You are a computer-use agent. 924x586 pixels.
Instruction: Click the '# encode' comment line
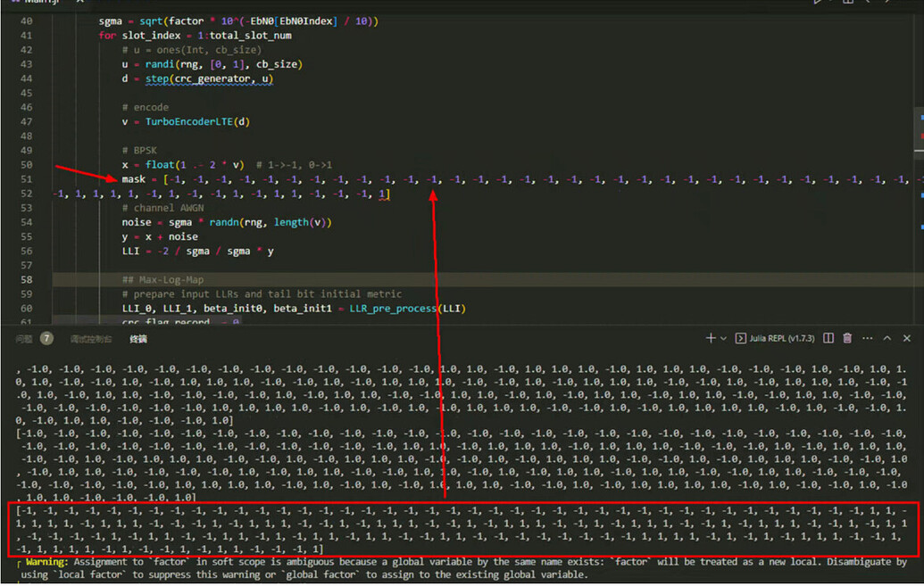click(x=145, y=107)
